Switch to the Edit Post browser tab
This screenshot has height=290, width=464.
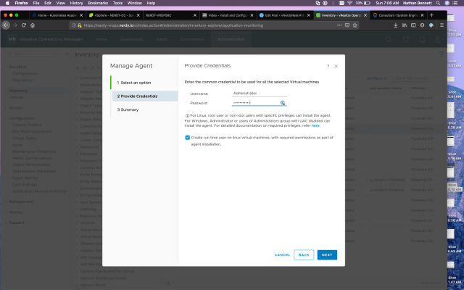point(285,15)
